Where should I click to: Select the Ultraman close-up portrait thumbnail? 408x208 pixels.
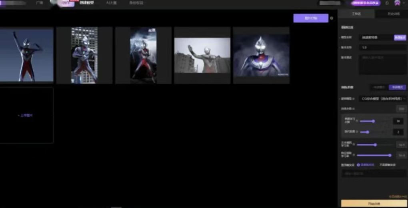(261, 55)
